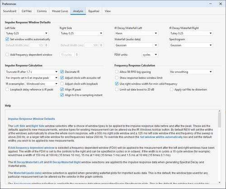Image resolution: width=226 pixels, height=189 pixels.
Task: Click the right Default Width input showing 500
Action: (x=92, y=45)
